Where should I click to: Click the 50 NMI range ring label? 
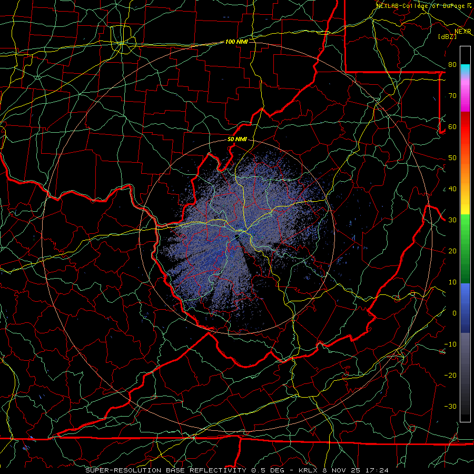(237, 139)
